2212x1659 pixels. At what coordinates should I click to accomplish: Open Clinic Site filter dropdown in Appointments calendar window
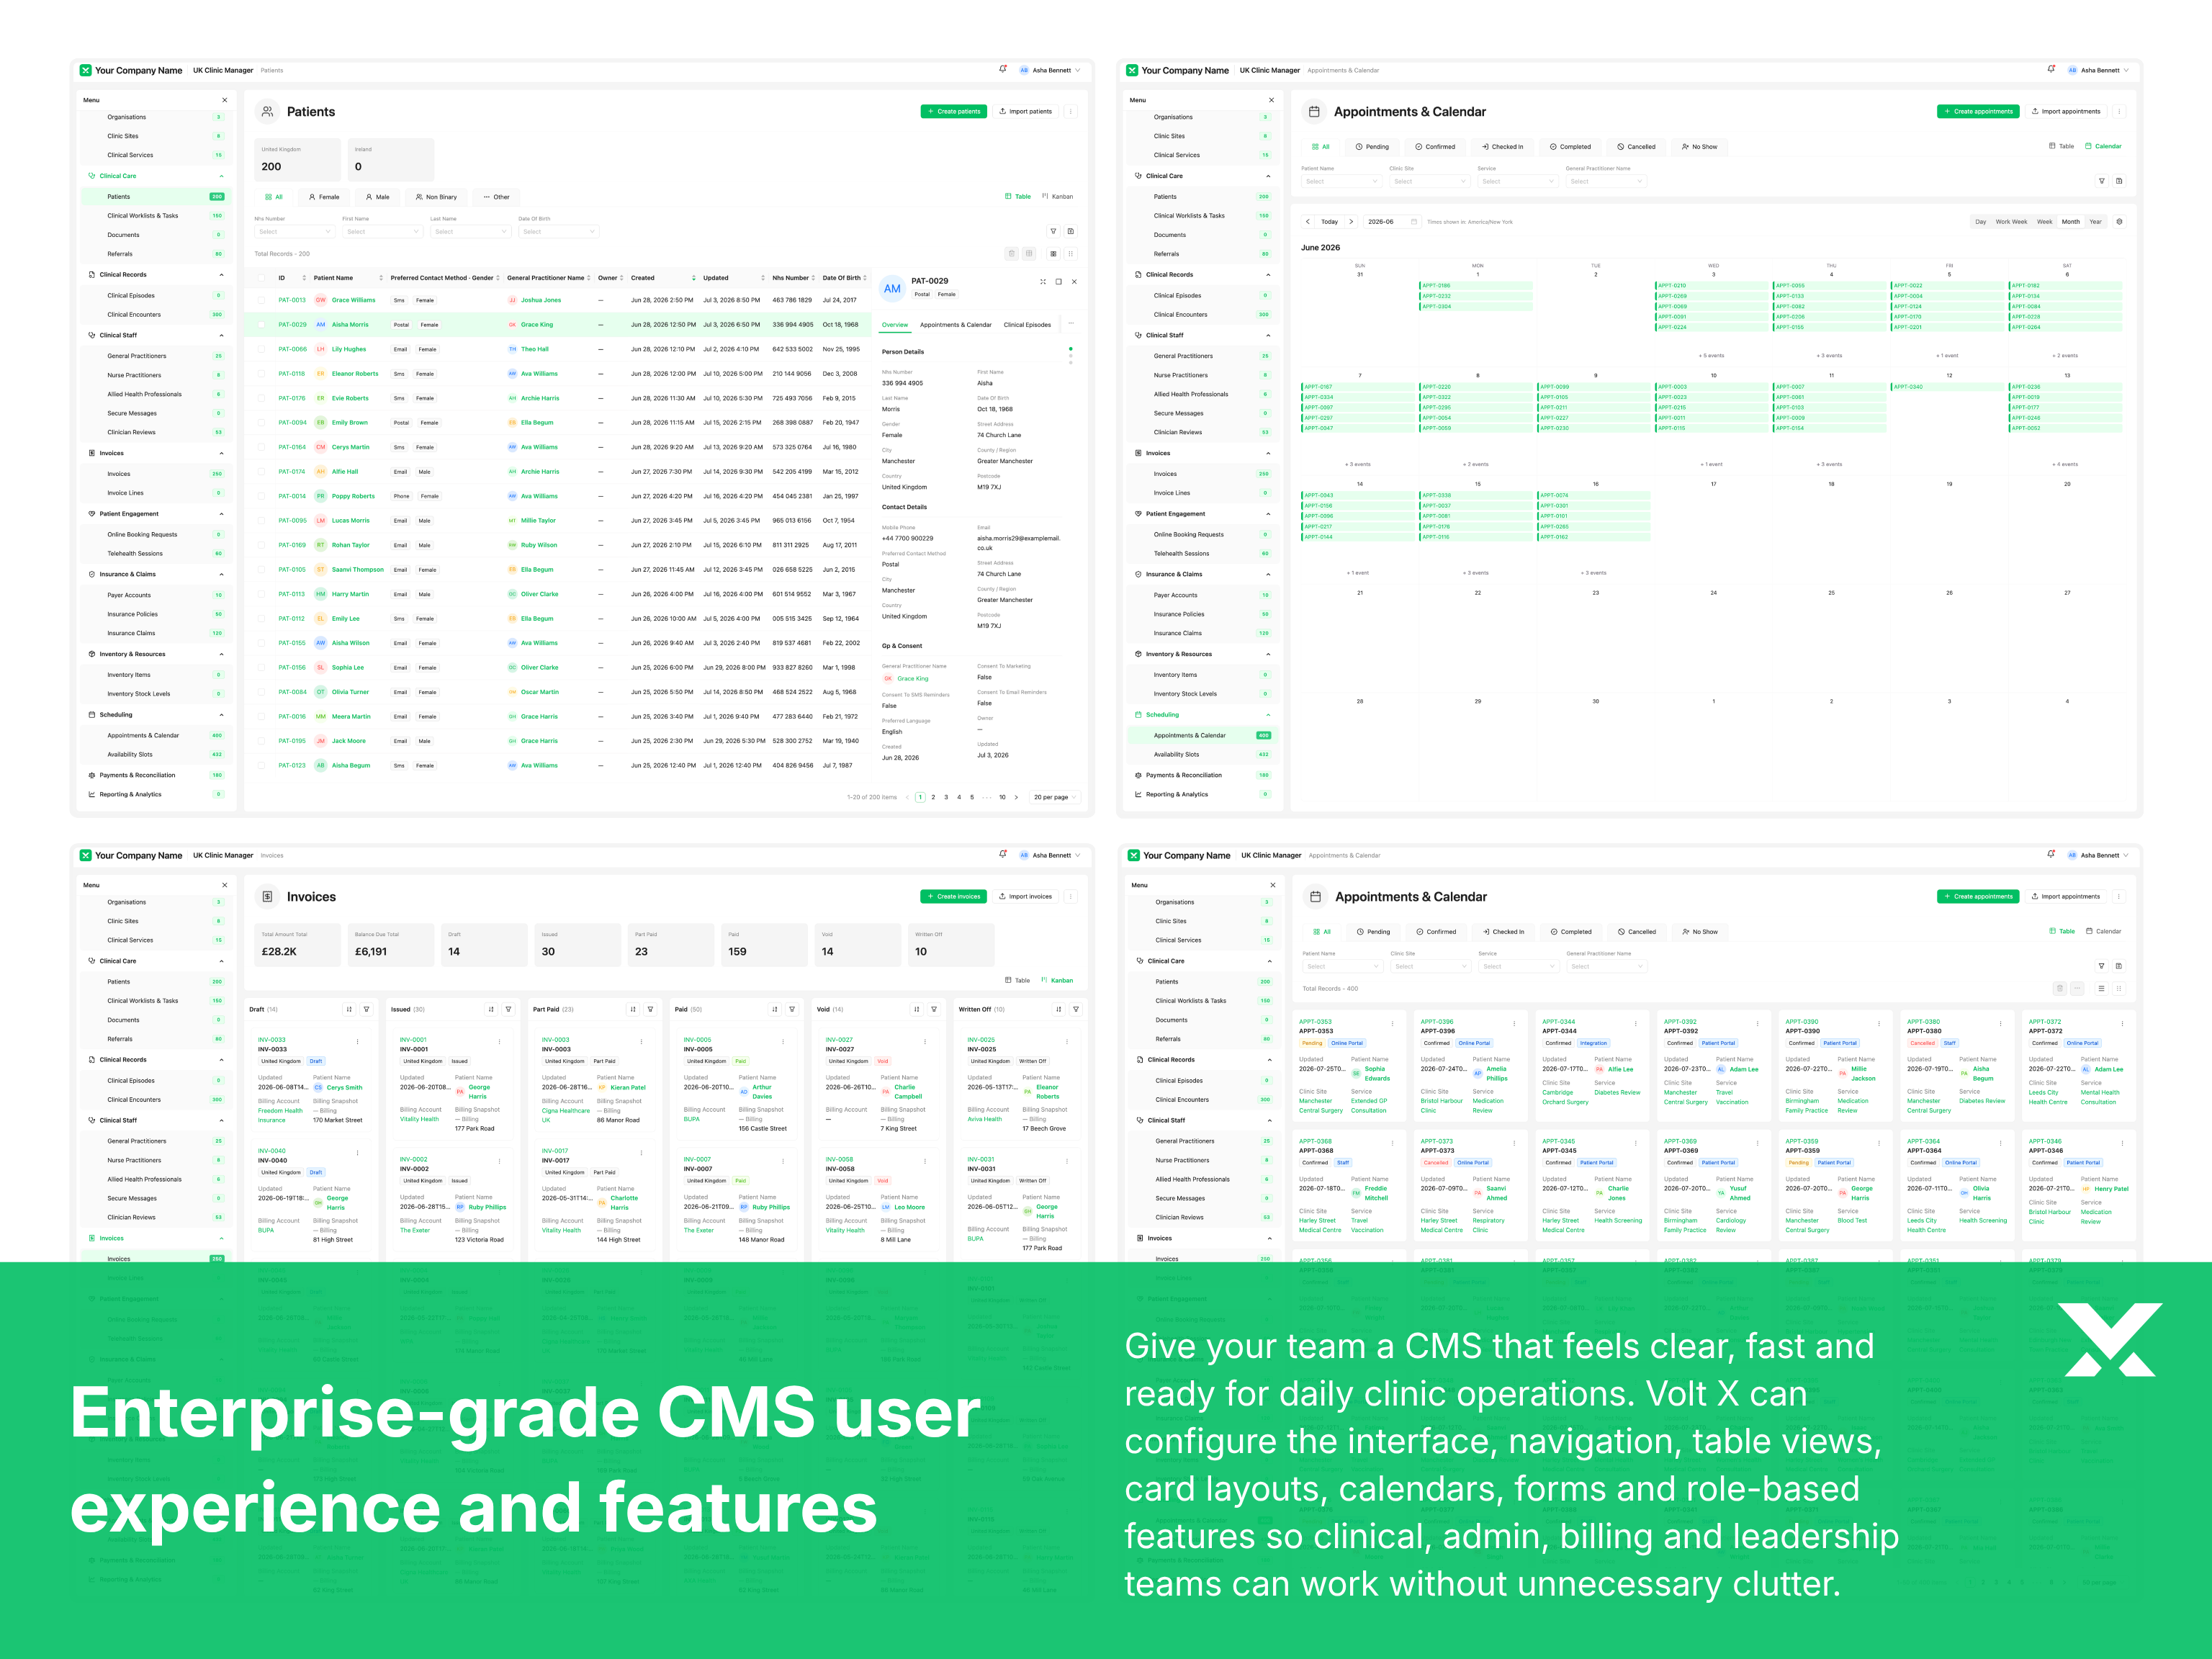point(1430,182)
